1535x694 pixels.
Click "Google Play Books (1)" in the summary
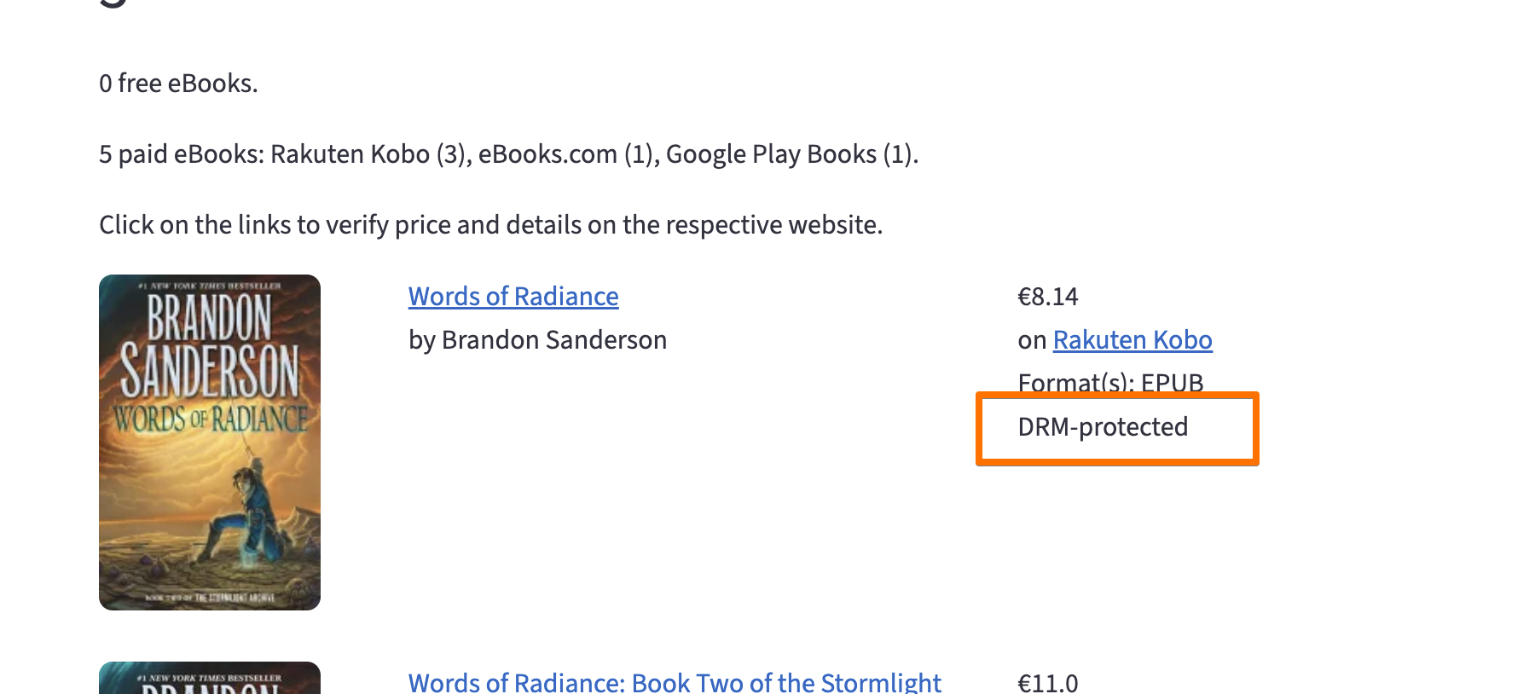tap(789, 154)
